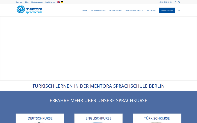Click the Erfahre mehr über unsere Sprachkurse heading
The image size is (197, 123).
[98, 100]
